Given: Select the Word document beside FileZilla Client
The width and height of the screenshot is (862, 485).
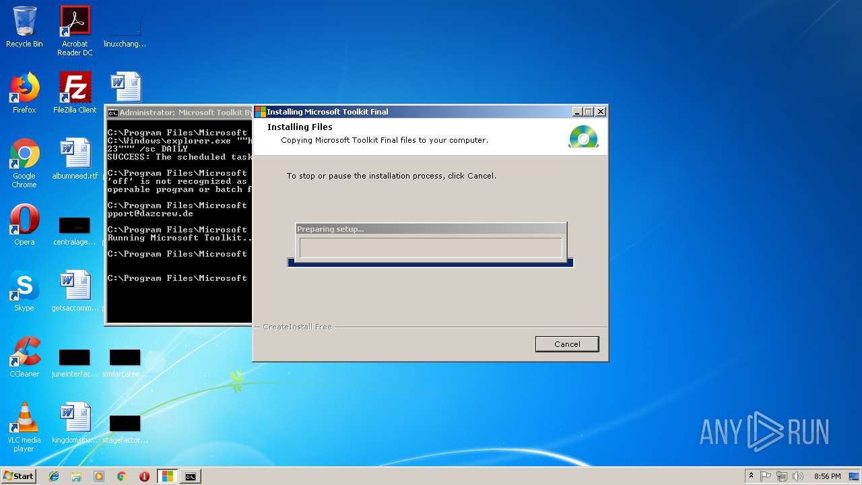Looking at the screenshot, I should point(125,88).
